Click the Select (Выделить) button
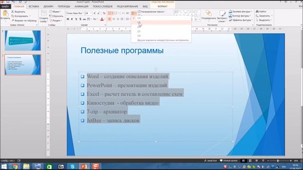 click(x=264, y=20)
